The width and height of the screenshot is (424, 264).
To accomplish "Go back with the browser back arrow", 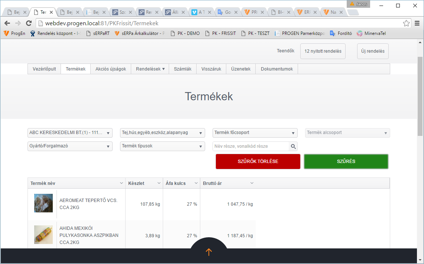I will (7, 23).
